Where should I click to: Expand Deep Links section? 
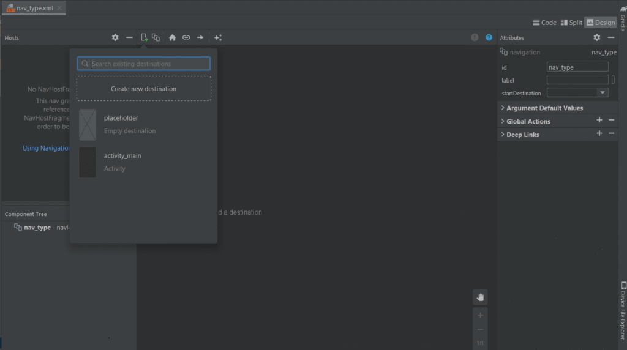503,135
